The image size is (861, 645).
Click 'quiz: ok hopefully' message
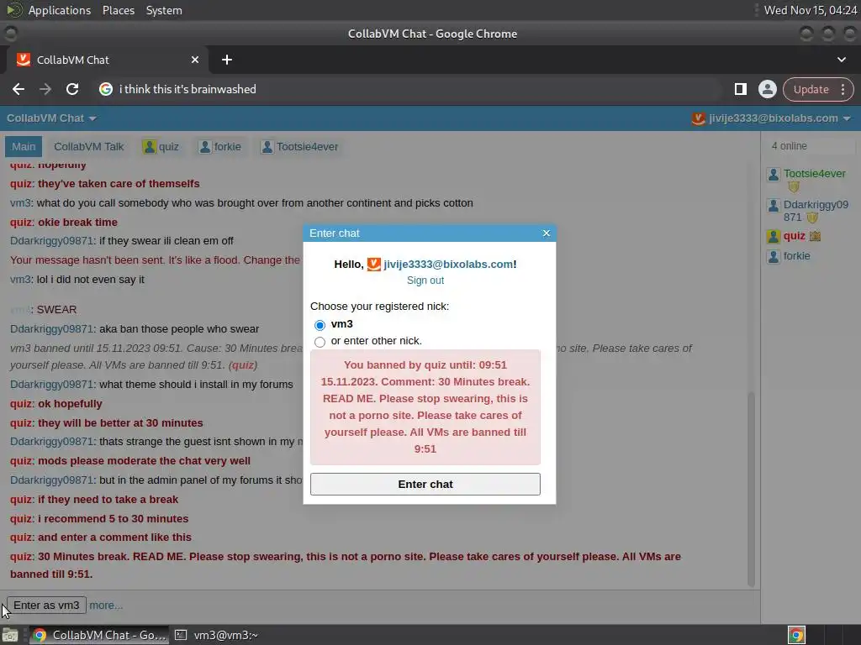[56, 404]
